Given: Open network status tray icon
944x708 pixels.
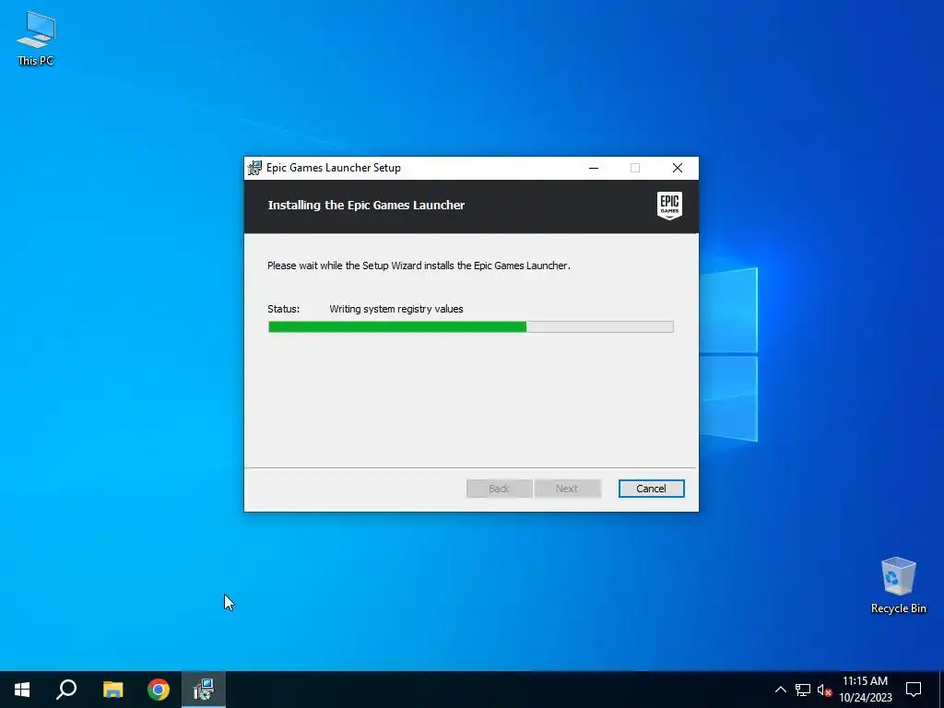Looking at the screenshot, I should [x=803, y=690].
